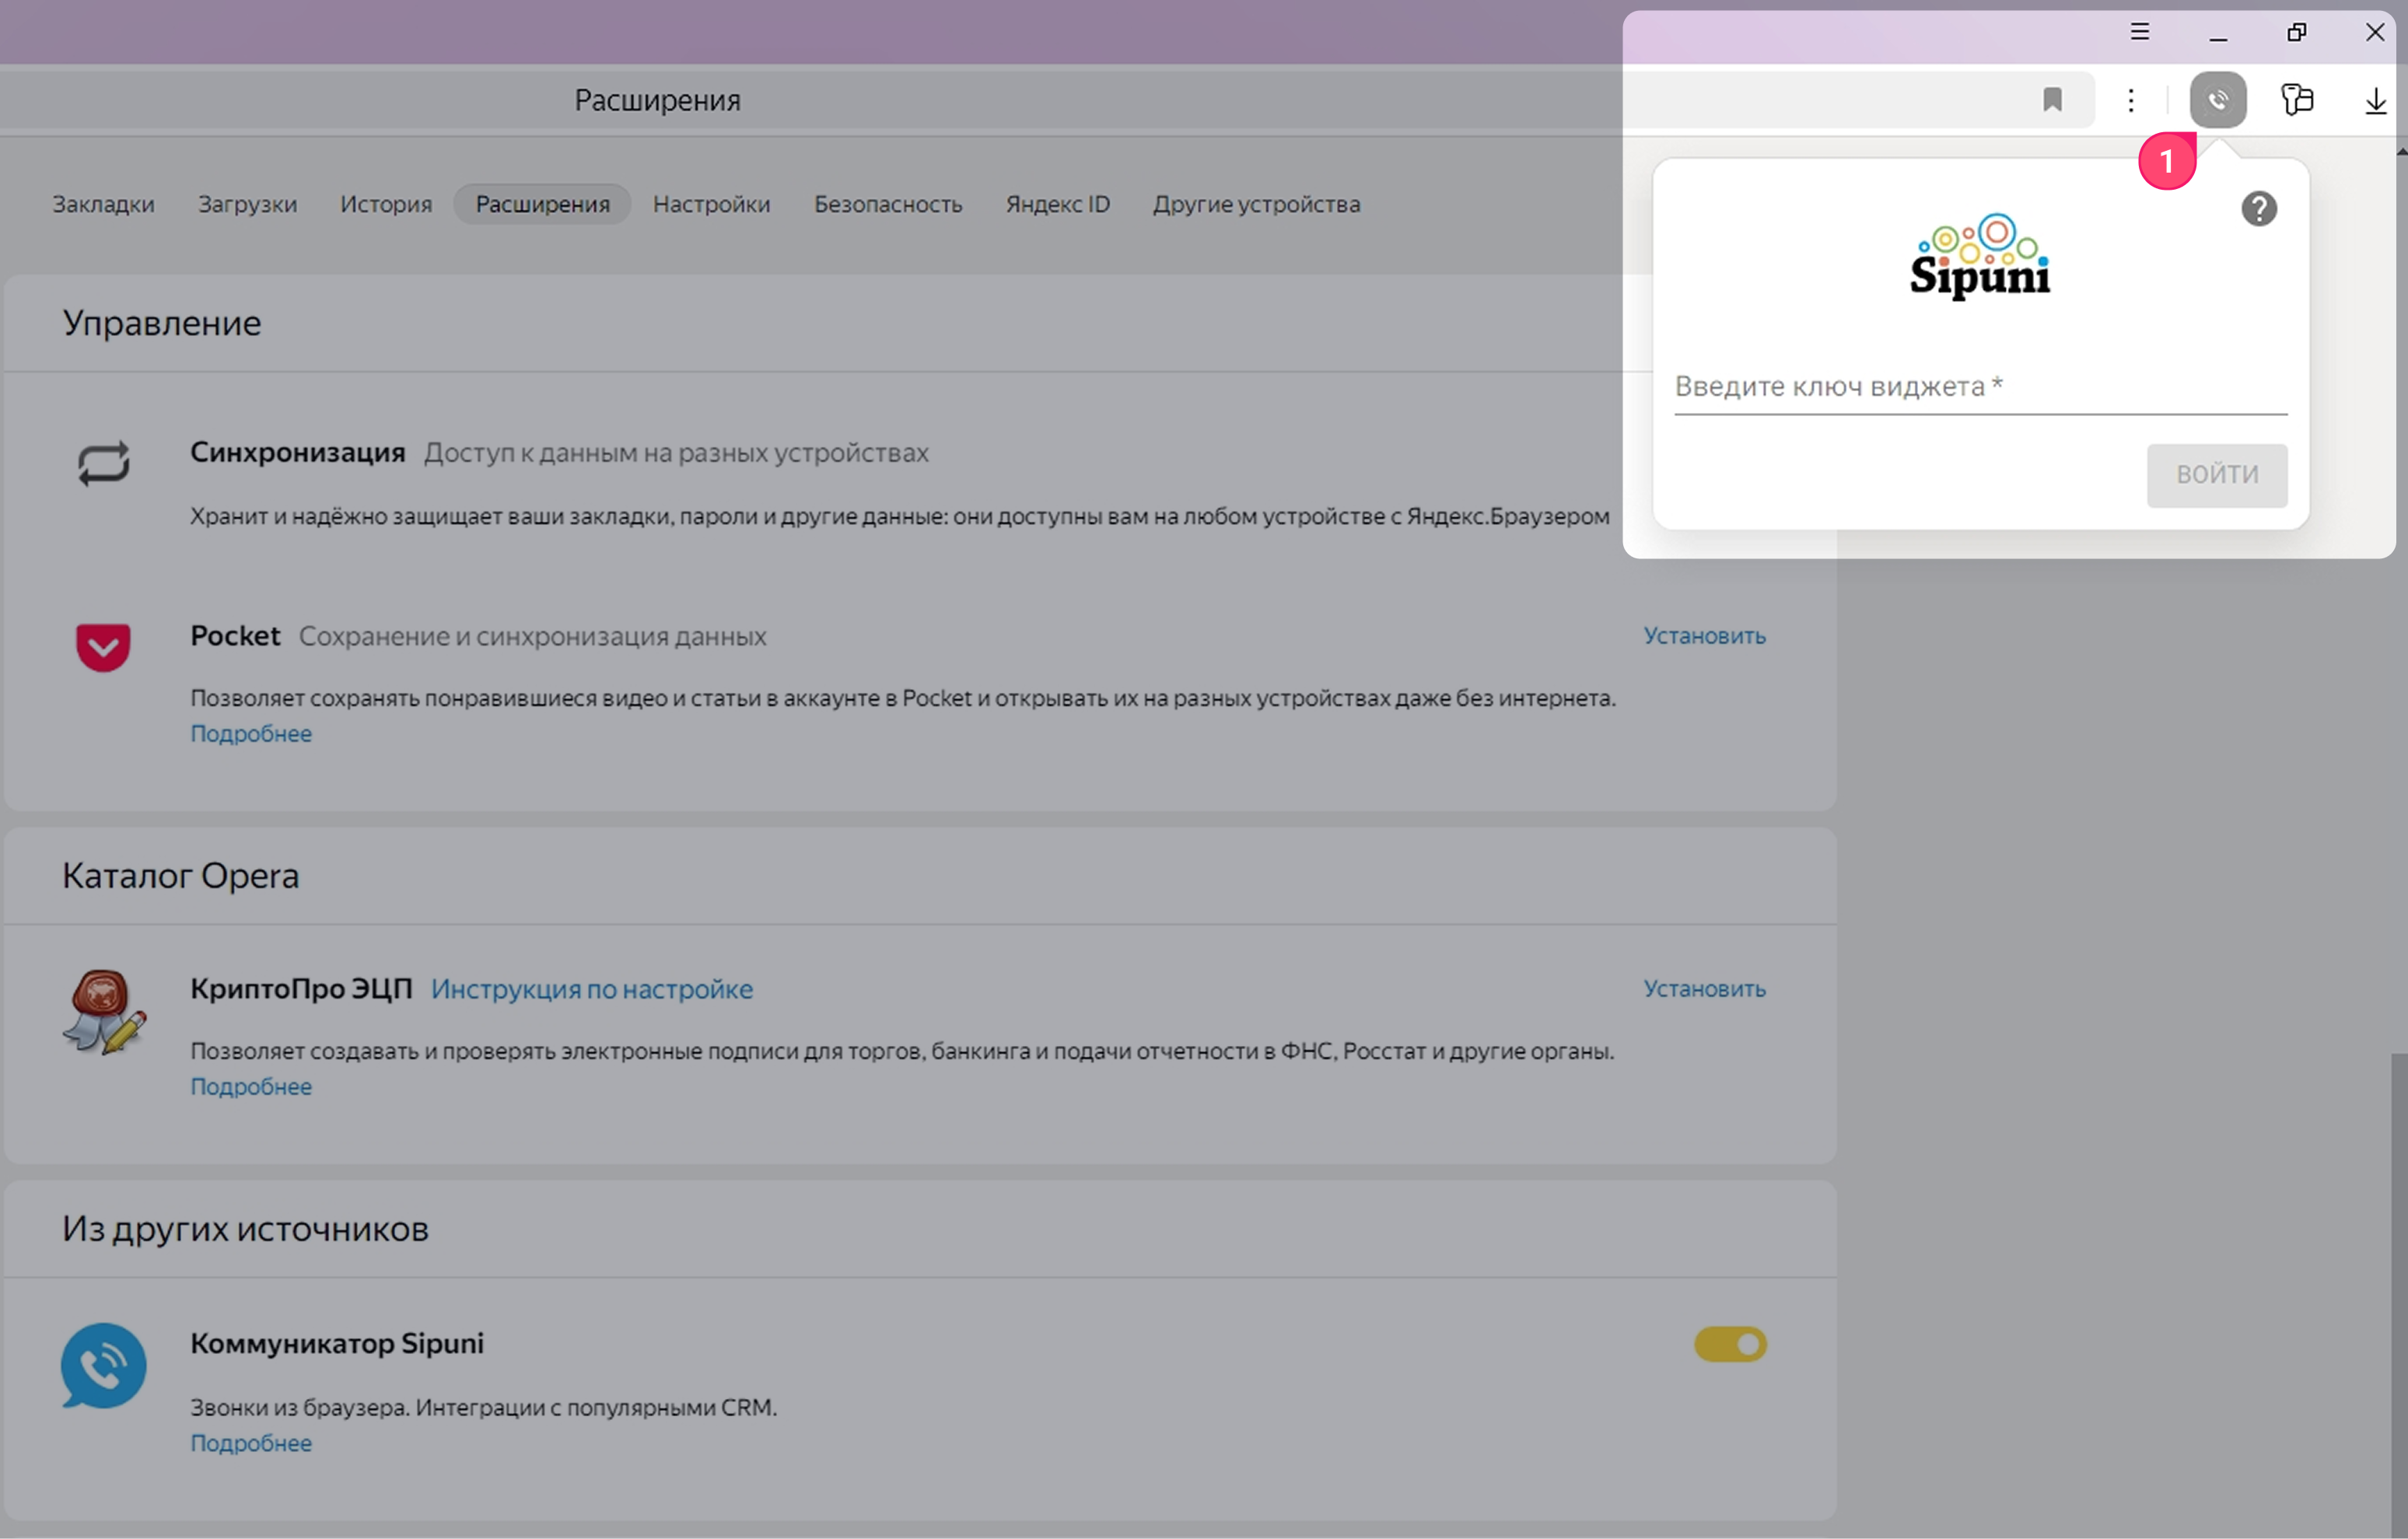Click Установить for КриптоПро ЭЦП
This screenshot has width=2408, height=1539.
1705,989
